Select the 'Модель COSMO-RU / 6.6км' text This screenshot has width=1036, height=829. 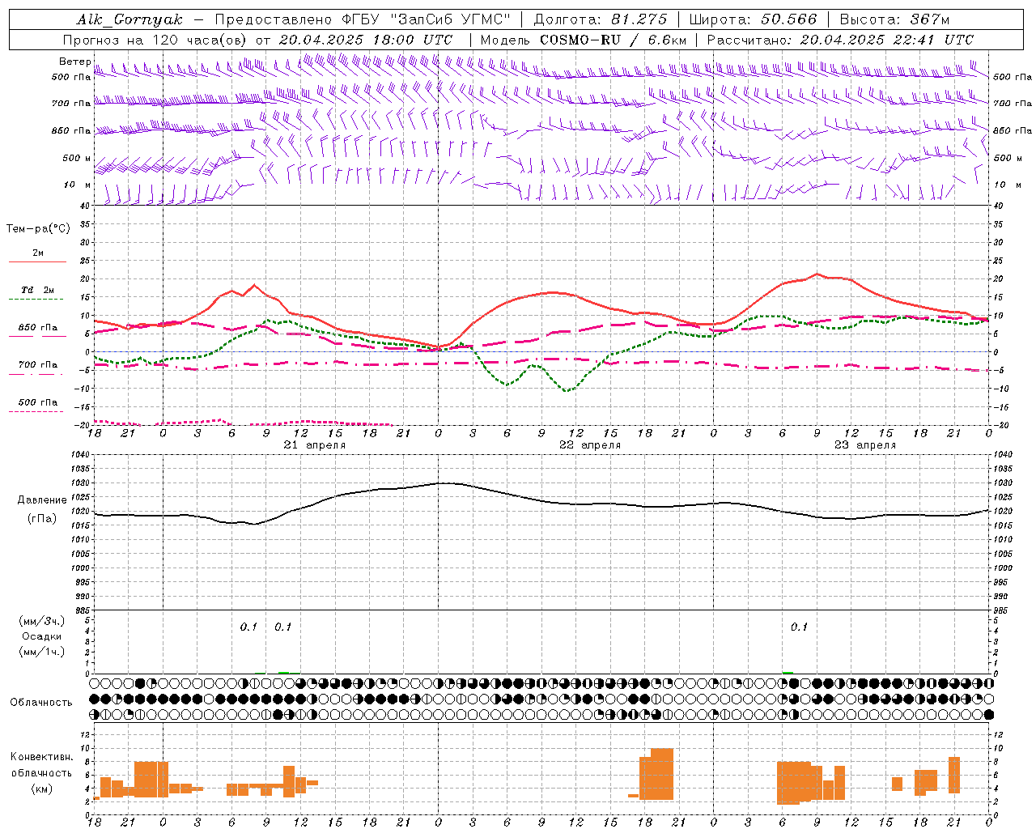584,40
